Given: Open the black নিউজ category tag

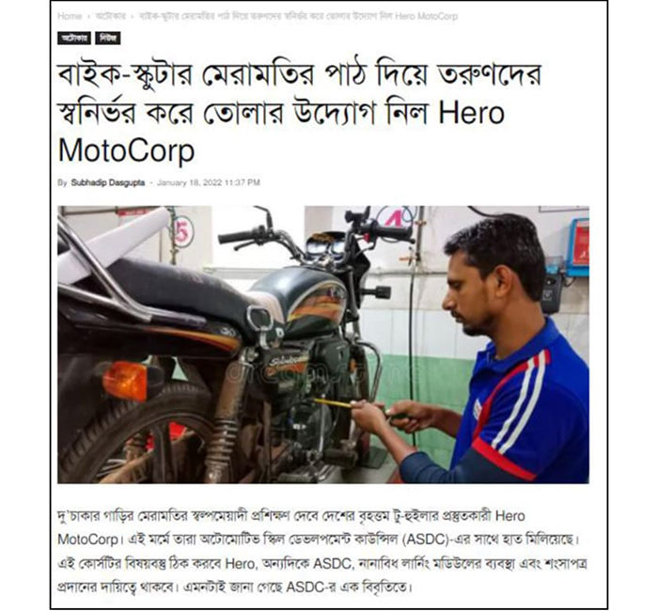Looking at the screenshot, I should [108, 39].
